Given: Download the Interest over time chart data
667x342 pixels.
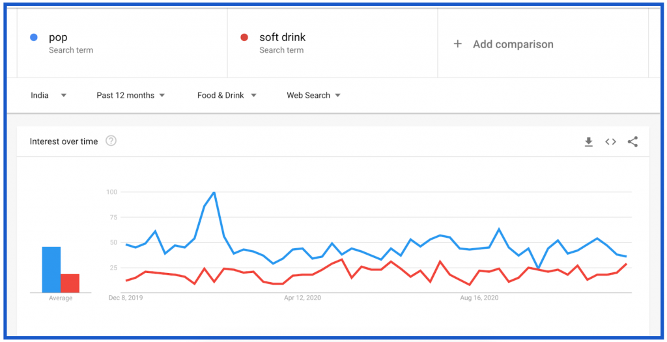Looking at the screenshot, I should [588, 141].
